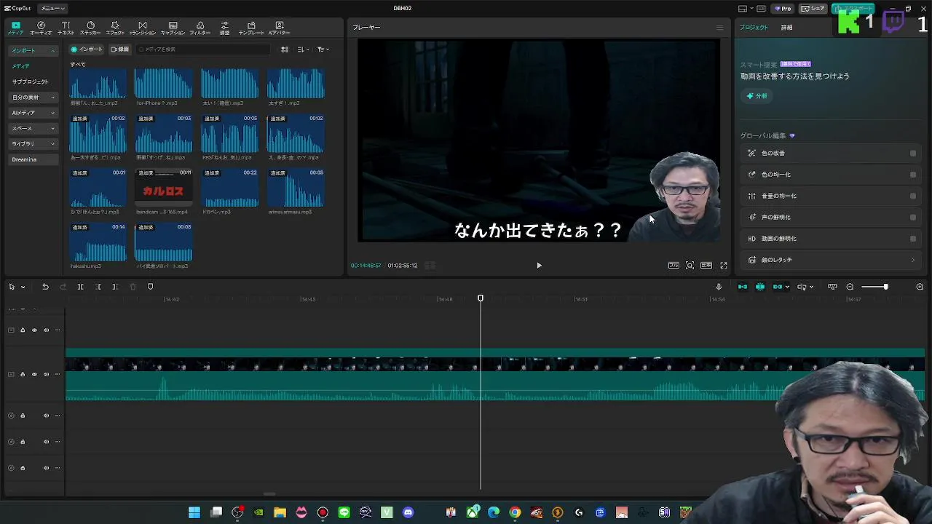Click the timeline playhead marker
Viewport: 932px width, 524px height.
(480, 298)
